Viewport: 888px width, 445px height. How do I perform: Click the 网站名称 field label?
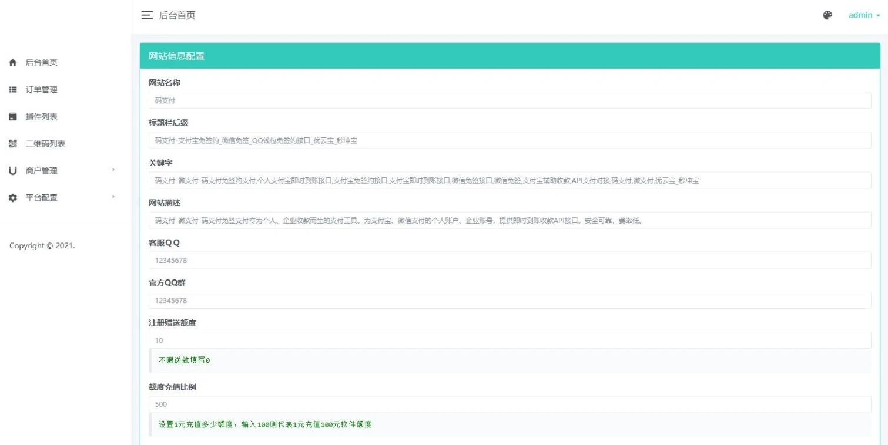click(165, 83)
